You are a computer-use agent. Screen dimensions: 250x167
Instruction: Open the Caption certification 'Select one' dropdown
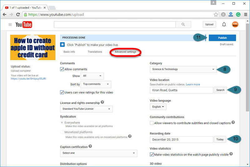point(98,153)
